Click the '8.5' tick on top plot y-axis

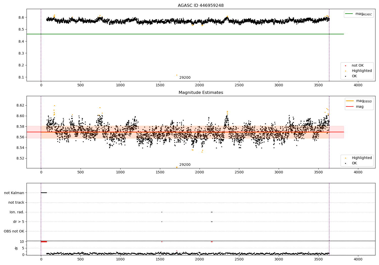click(x=21, y=30)
